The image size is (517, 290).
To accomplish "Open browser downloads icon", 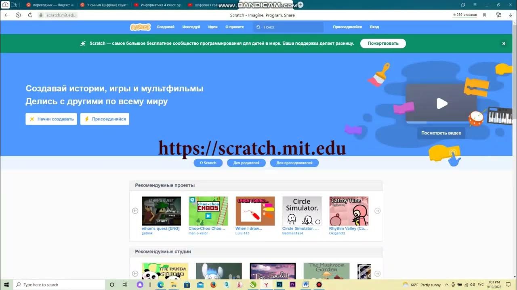I will pyautogui.click(x=510, y=15).
